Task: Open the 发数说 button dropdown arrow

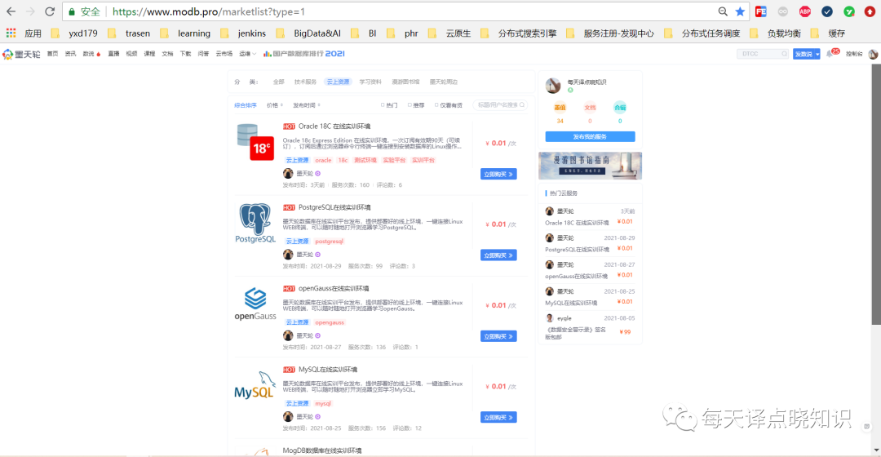Action: 817,54
